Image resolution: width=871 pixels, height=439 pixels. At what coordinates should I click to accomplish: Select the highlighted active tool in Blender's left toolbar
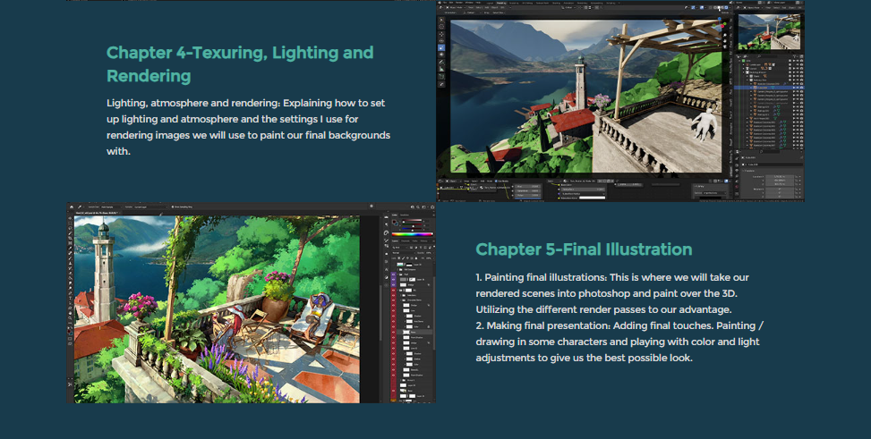(x=442, y=47)
